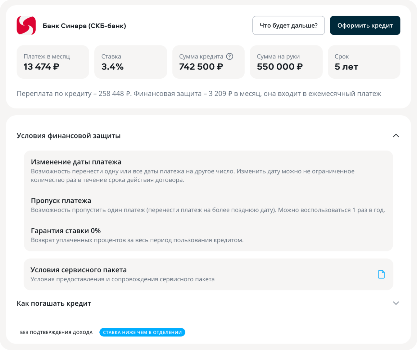Collapse the Условия финансовой защиты section
Screen dimensions: 417x350
pyautogui.click(x=396, y=136)
